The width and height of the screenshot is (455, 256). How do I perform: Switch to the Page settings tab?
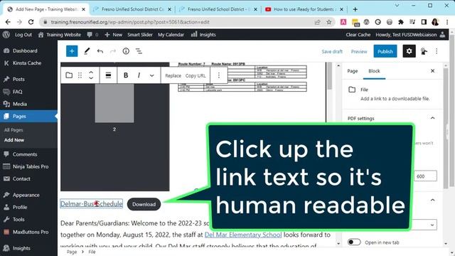[353, 71]
